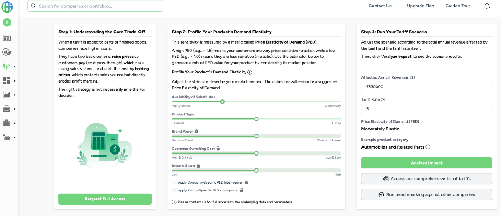Click the globe G logo icon
Viewport: 501px width, 216px height.
7,6
